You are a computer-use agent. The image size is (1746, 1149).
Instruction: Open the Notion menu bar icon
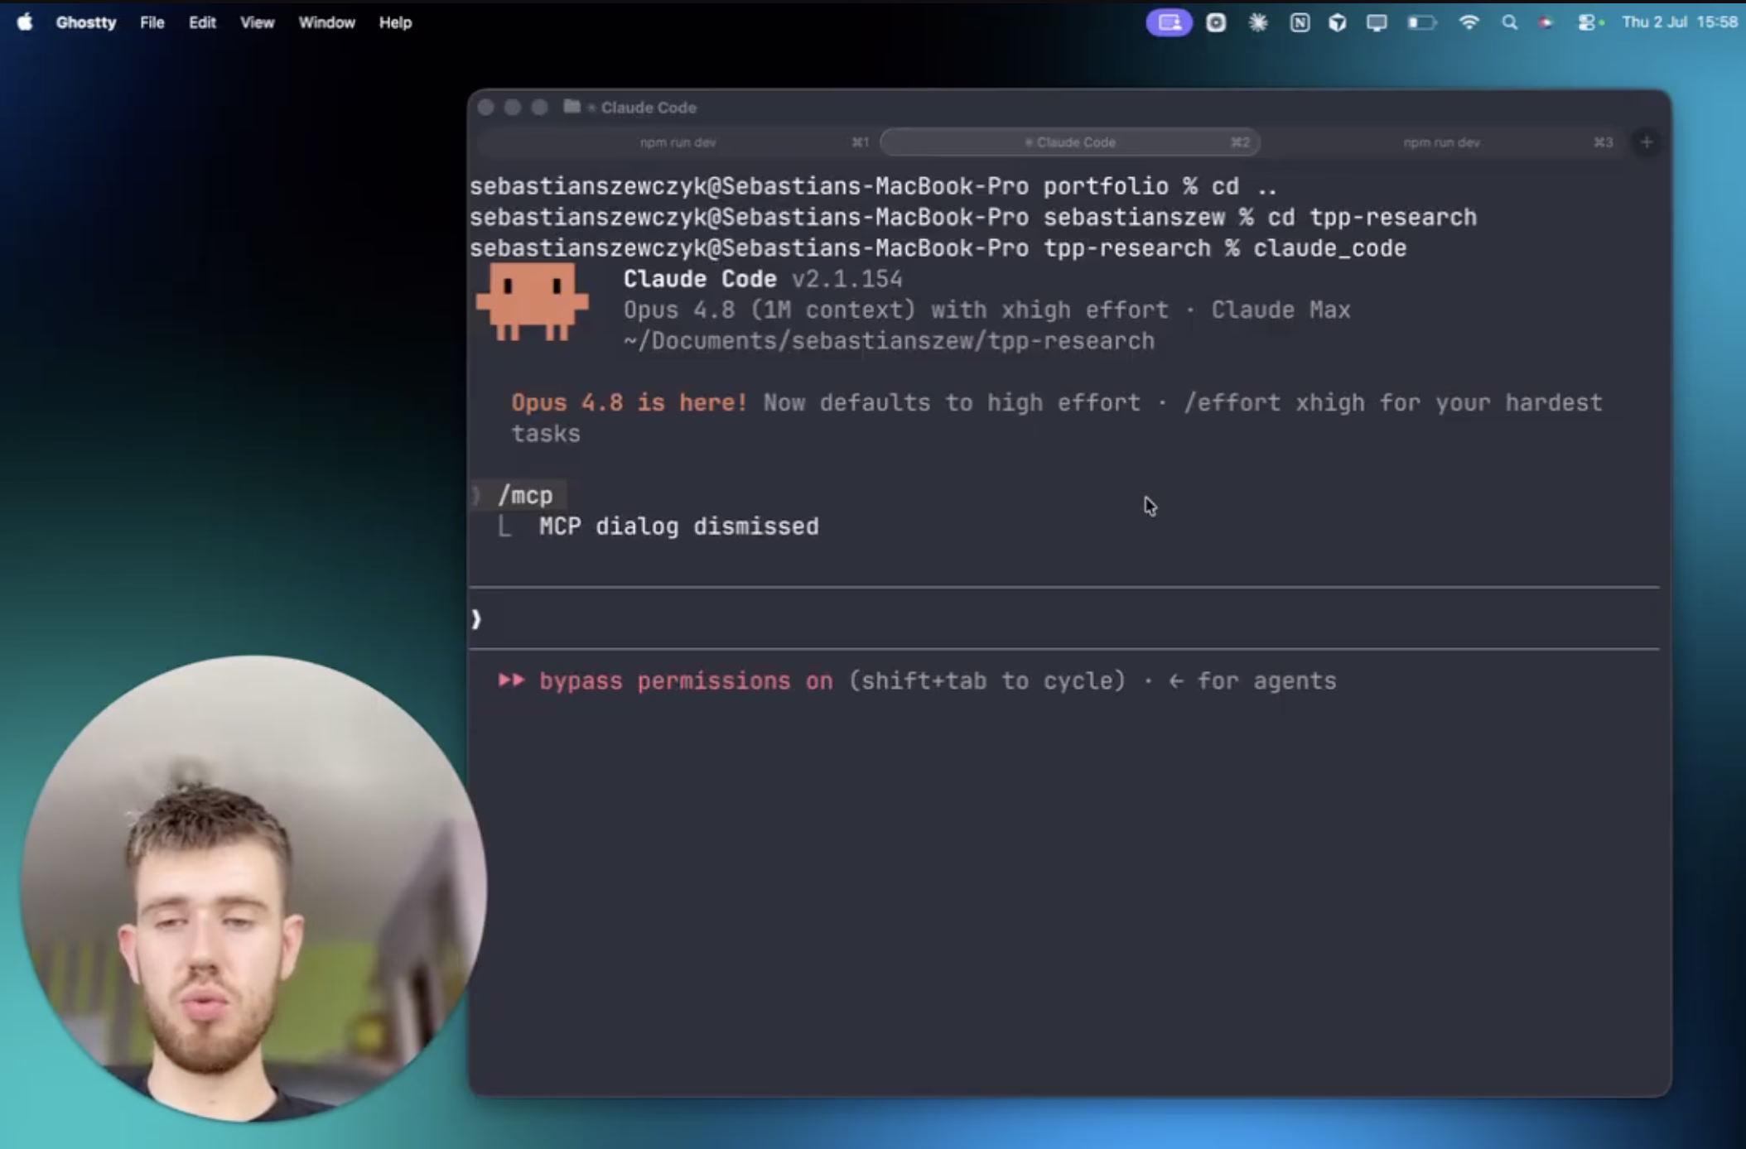click(1300, 22)
